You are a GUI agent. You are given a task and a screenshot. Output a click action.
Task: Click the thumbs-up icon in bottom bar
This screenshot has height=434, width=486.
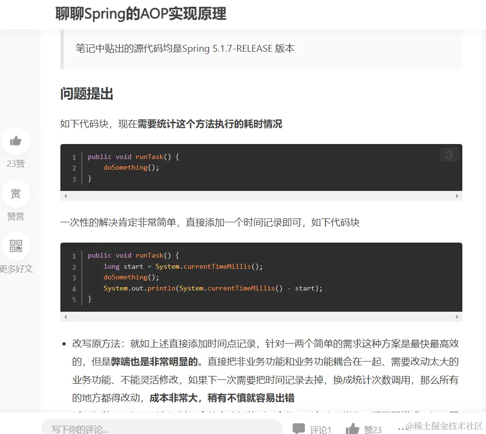coord(352,428)
